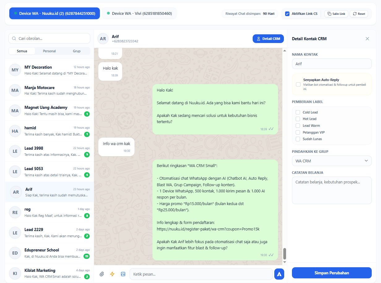Image resolution: width=381 pixels, height=283 pixels.
Task: Toggle the Aktifkan Link CS checkbox
Action: pos(287,14)
